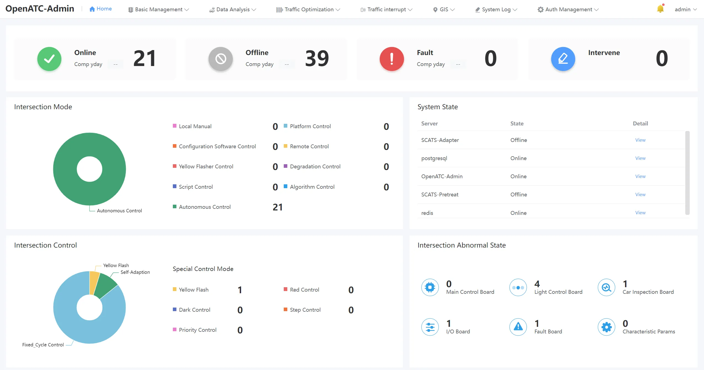Click the I/O Board sliders icon
This screenshot has height=370, width=704.
tap(430, 327)
